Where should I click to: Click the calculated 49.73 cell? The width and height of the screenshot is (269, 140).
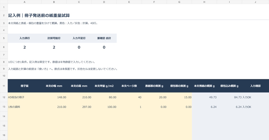tap(204, 97)
